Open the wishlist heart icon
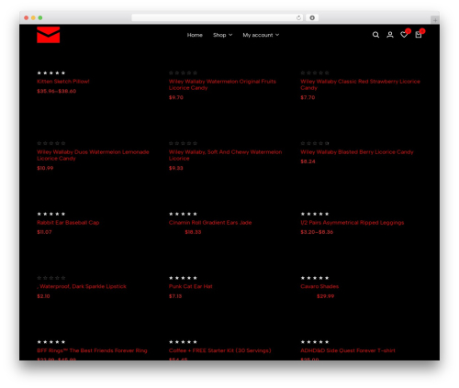The image size is (459, 388). (x=404, y=35)
